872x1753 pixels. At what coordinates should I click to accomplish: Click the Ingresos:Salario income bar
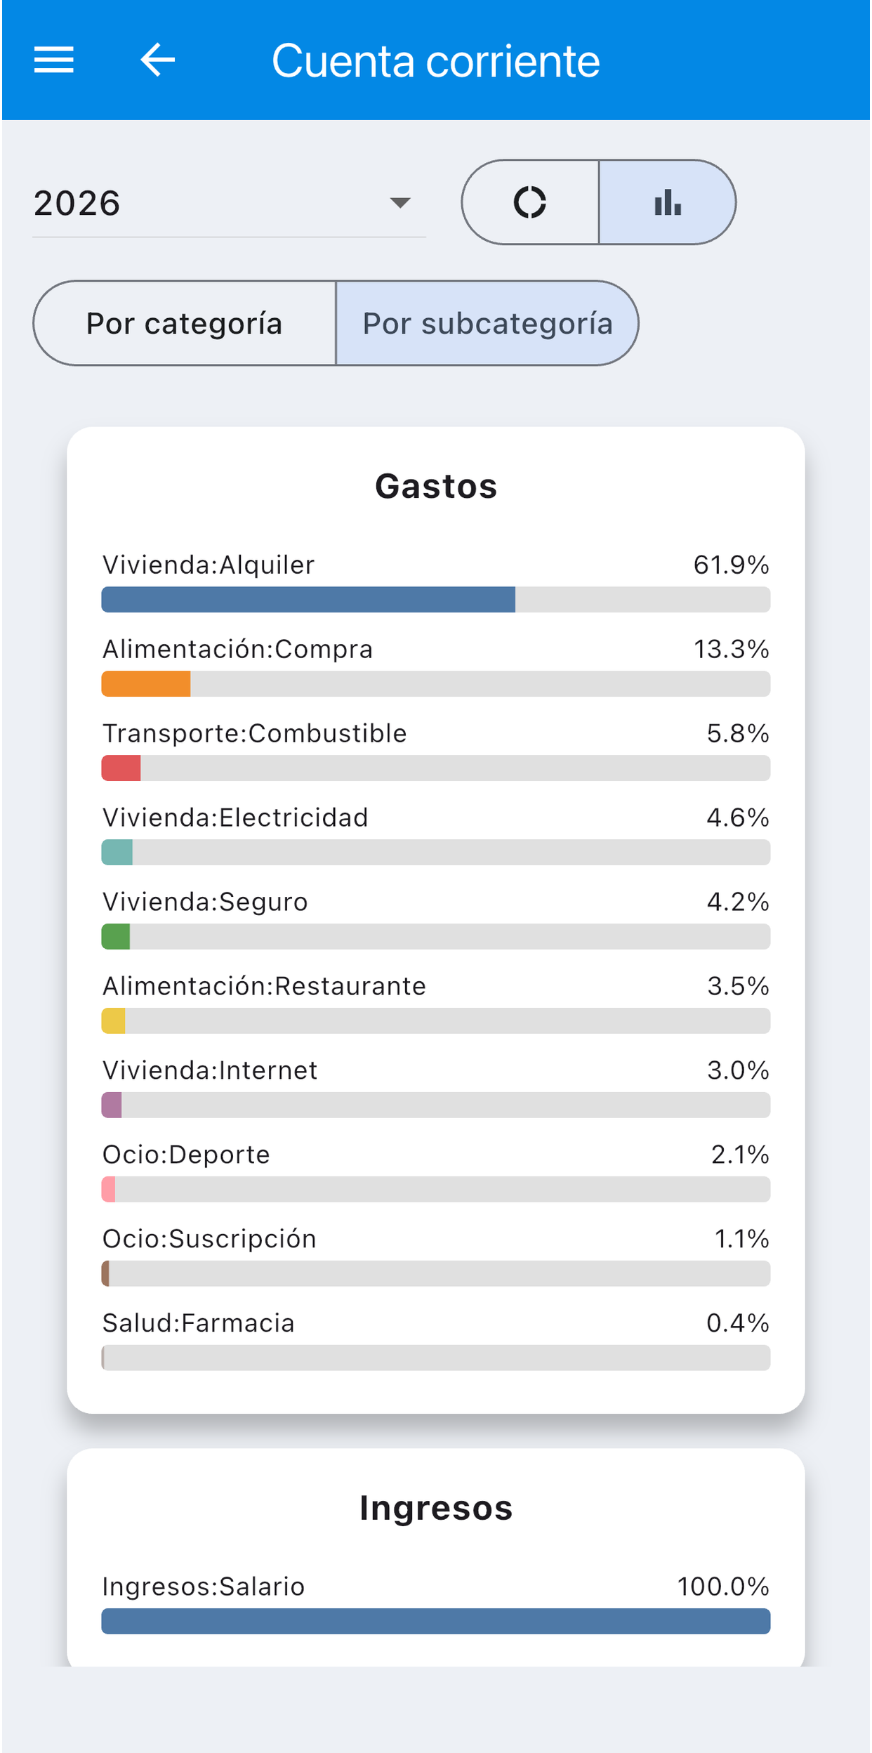coord(436,1621)
